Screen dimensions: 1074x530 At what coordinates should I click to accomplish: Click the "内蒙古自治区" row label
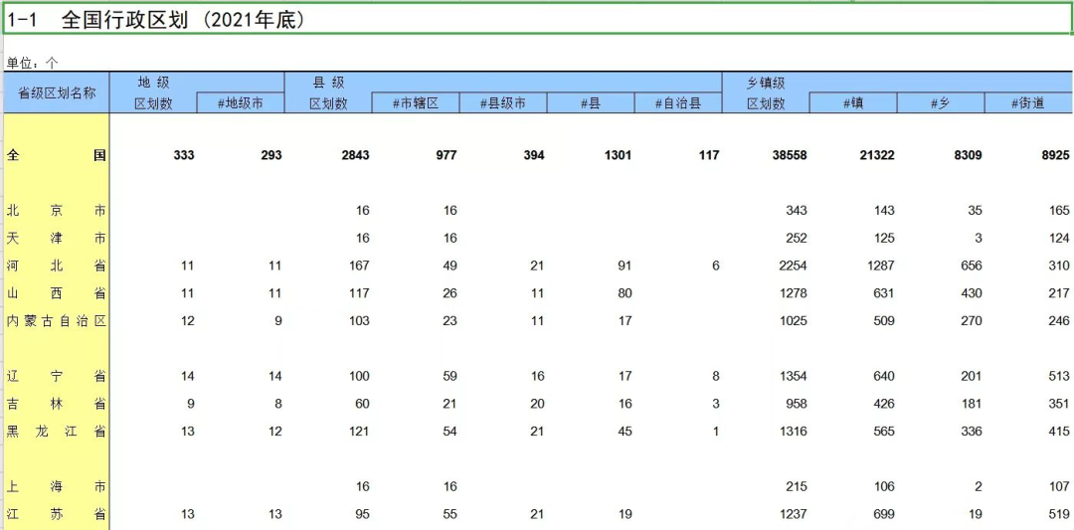coord(57,321)
